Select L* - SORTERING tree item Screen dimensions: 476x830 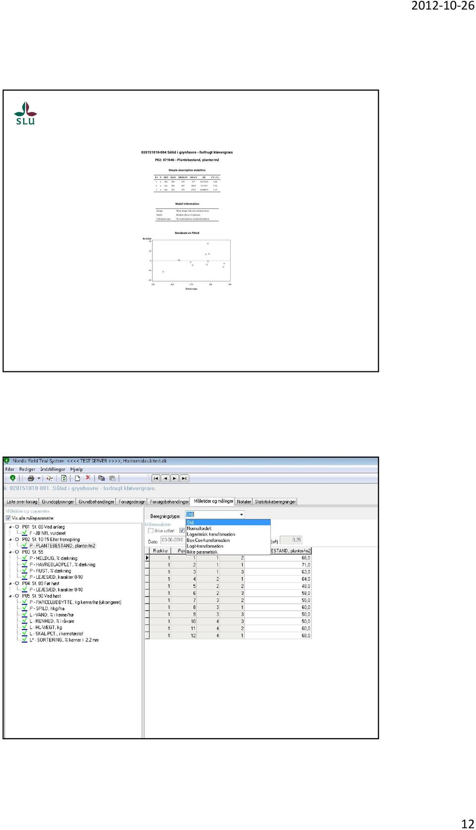[x=64, y=640]
